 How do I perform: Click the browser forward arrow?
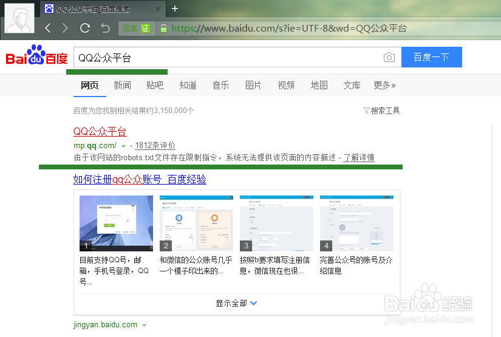(x=65, y=28)
